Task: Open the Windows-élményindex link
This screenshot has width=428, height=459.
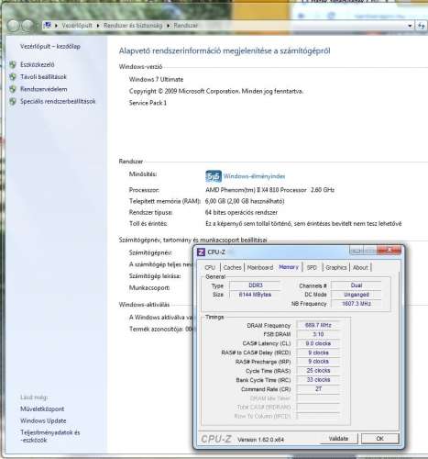Action: (254, 176)
